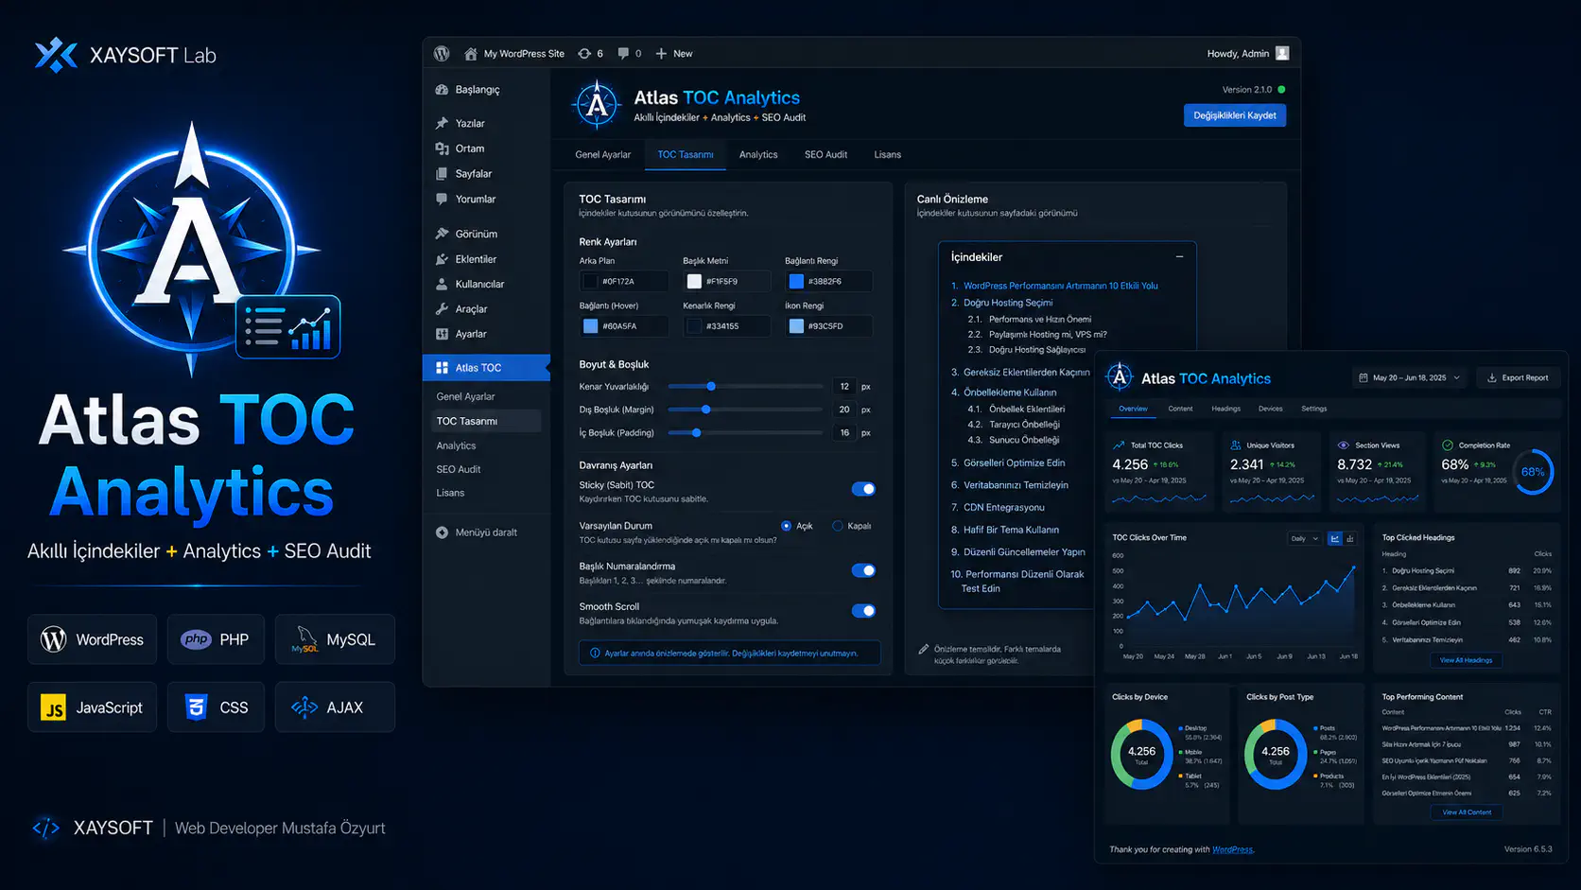Click the Yorumlar comment icon in sidebar
Viewport: 1581px width, 890px height.
(x=442, y=200)
